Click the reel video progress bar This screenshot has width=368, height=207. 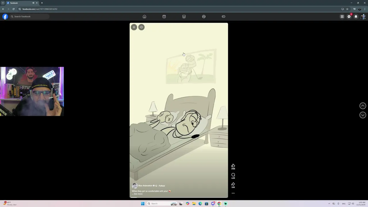(x=179, y=197)
